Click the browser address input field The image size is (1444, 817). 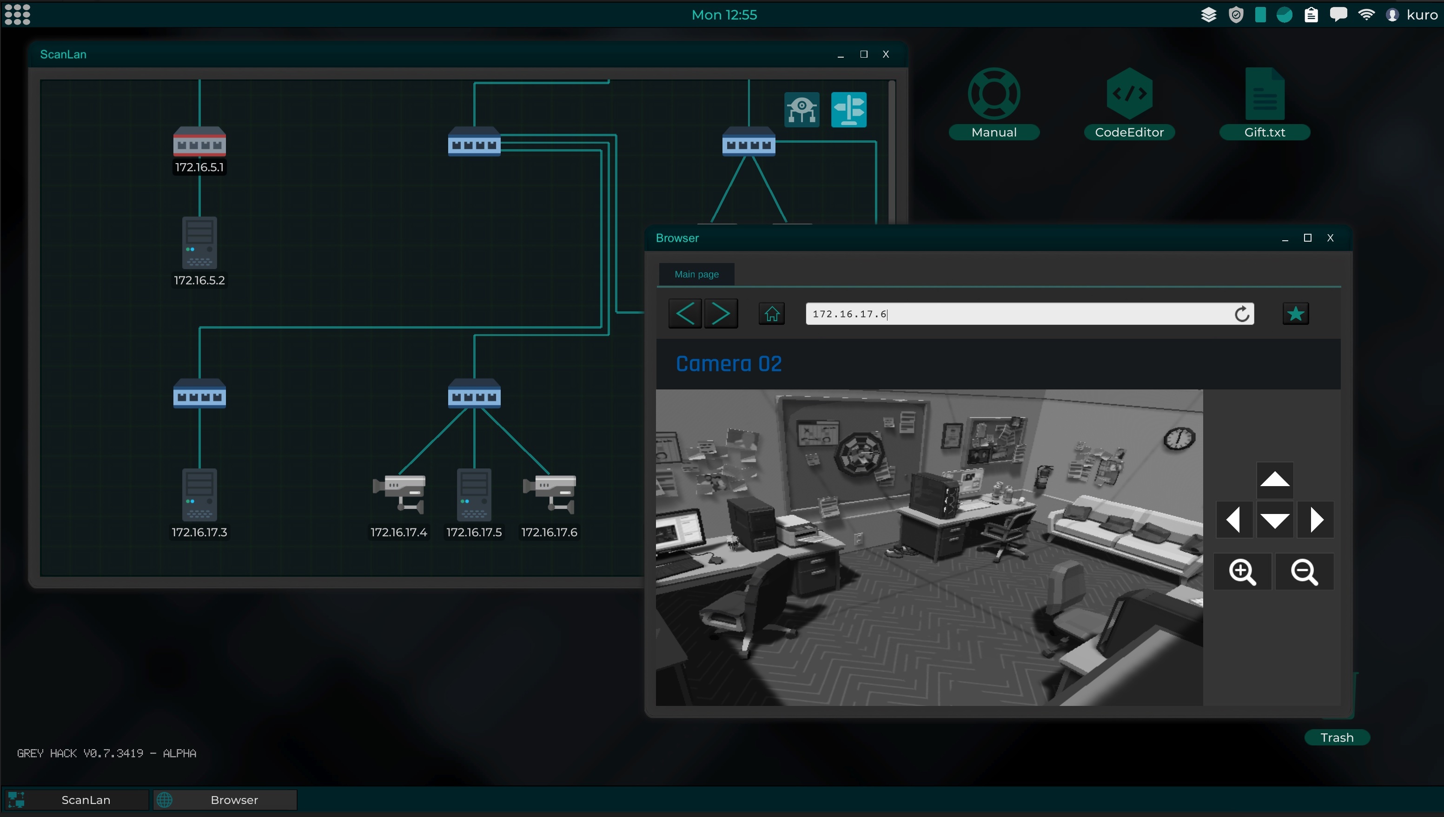pos(1010,314)
